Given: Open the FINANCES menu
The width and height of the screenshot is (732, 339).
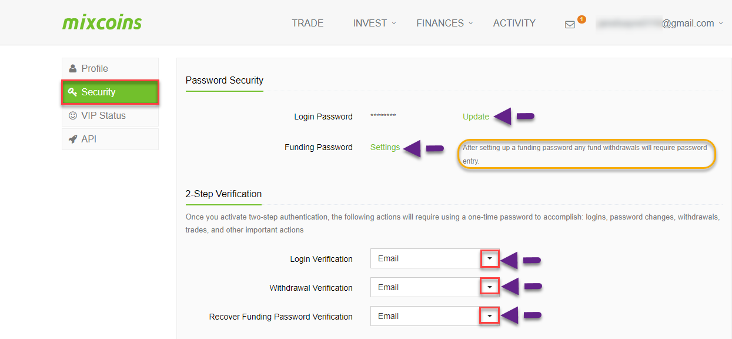Looking at the screenshot, I should (x=444, y=23).
